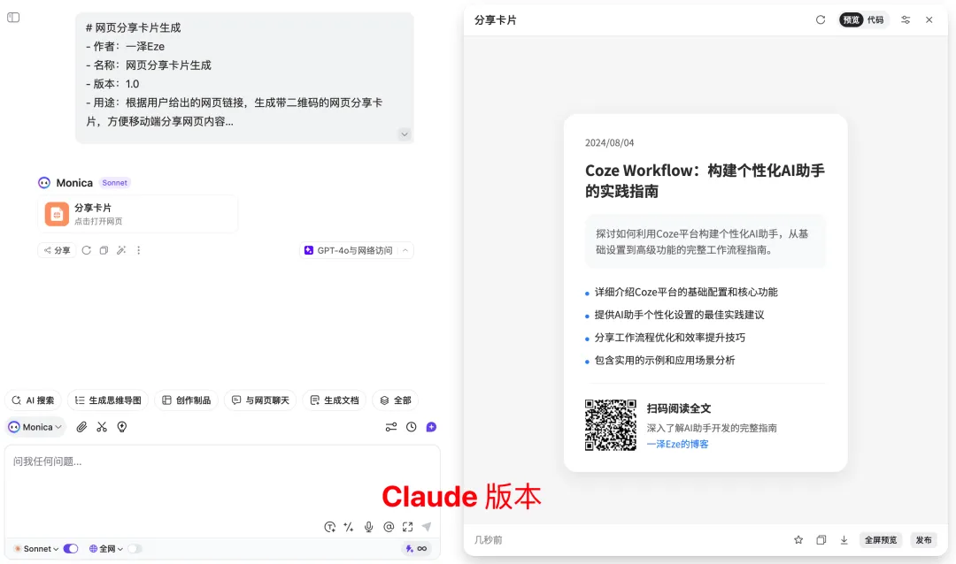Open the 全网 search scope dropdown
Viewport: 956px width, 564px height.
106,549
